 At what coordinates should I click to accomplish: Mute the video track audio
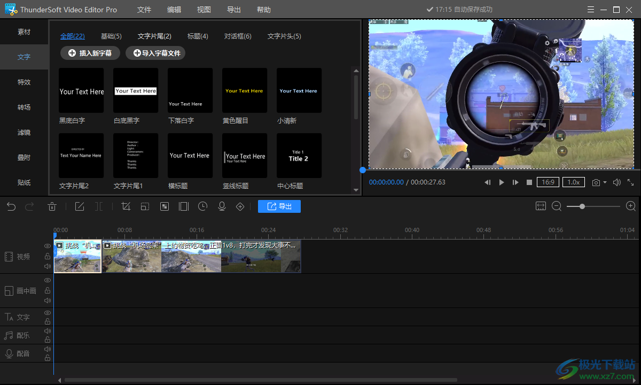click(48, 266)
